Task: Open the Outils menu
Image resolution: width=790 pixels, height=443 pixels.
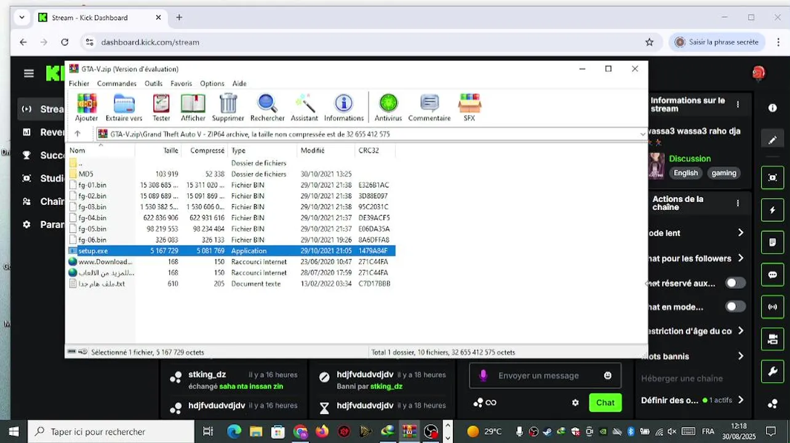Action: point(154,84)
